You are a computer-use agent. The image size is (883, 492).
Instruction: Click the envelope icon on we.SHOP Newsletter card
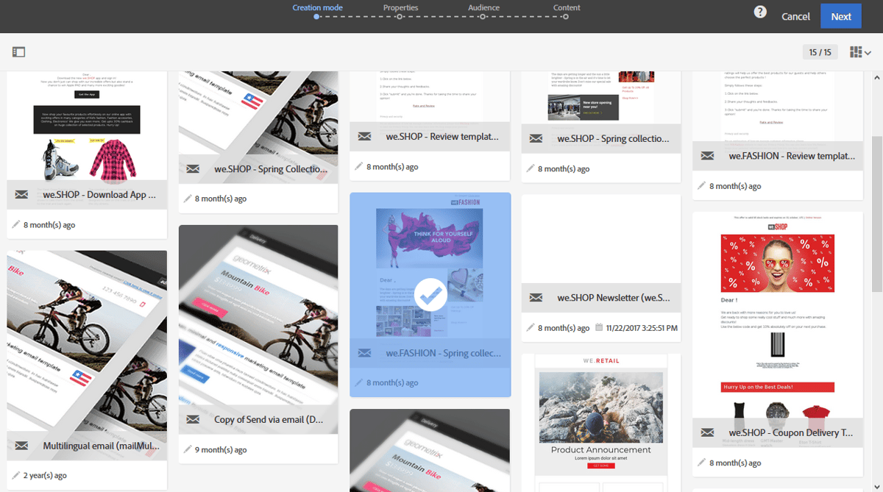click(536, 297)
